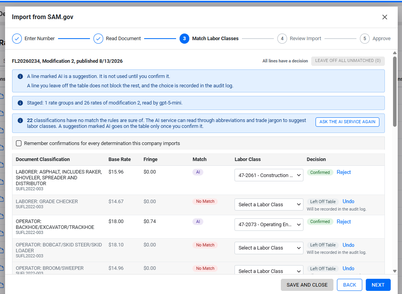Reject the Laborer Asphalt match
Screen dimensions: 402x294
pyautogui.click(x=344, y=172)
